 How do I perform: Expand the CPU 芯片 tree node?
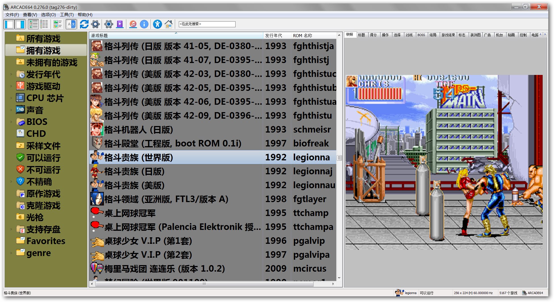point(11,98)
